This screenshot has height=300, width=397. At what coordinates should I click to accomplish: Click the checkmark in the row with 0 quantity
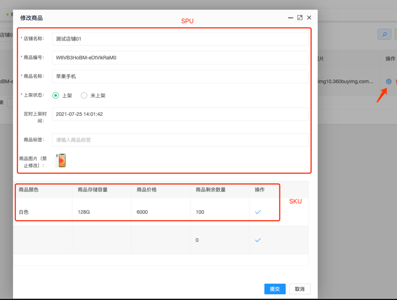(258, 240)
